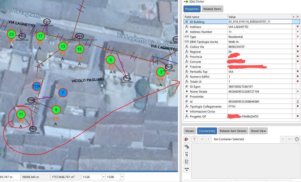Click the green arrows document icon
This screenshot has height=182, width=301.
[x=186, y=154]
